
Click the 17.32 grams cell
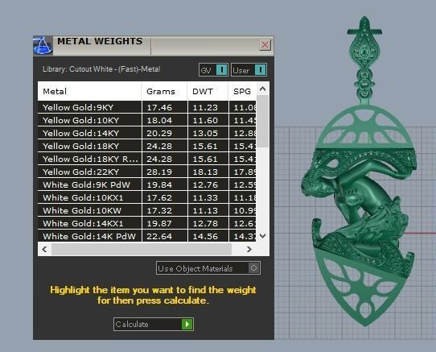pyautogui.click(x=164, y=210)
